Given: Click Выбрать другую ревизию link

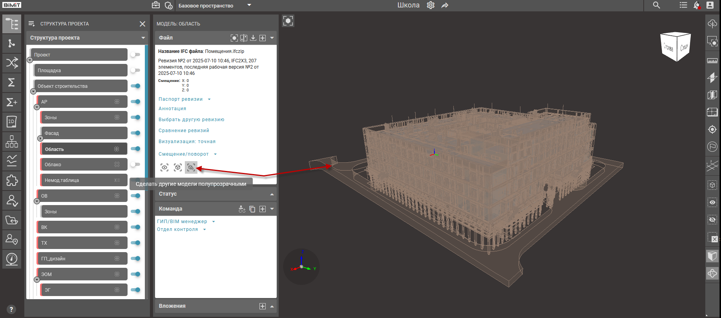Looking at the screenshot, I should point(192,120).
